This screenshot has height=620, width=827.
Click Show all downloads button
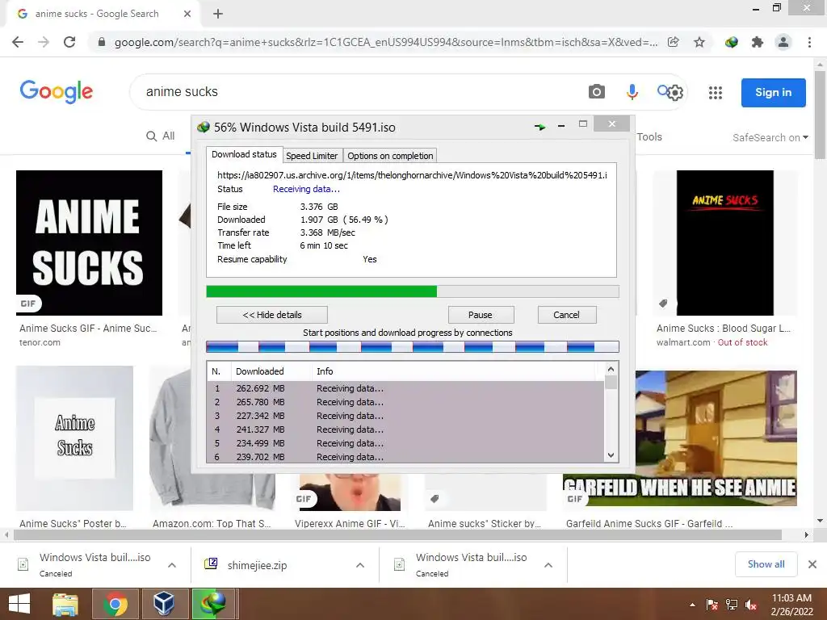(x=766, y=564)
